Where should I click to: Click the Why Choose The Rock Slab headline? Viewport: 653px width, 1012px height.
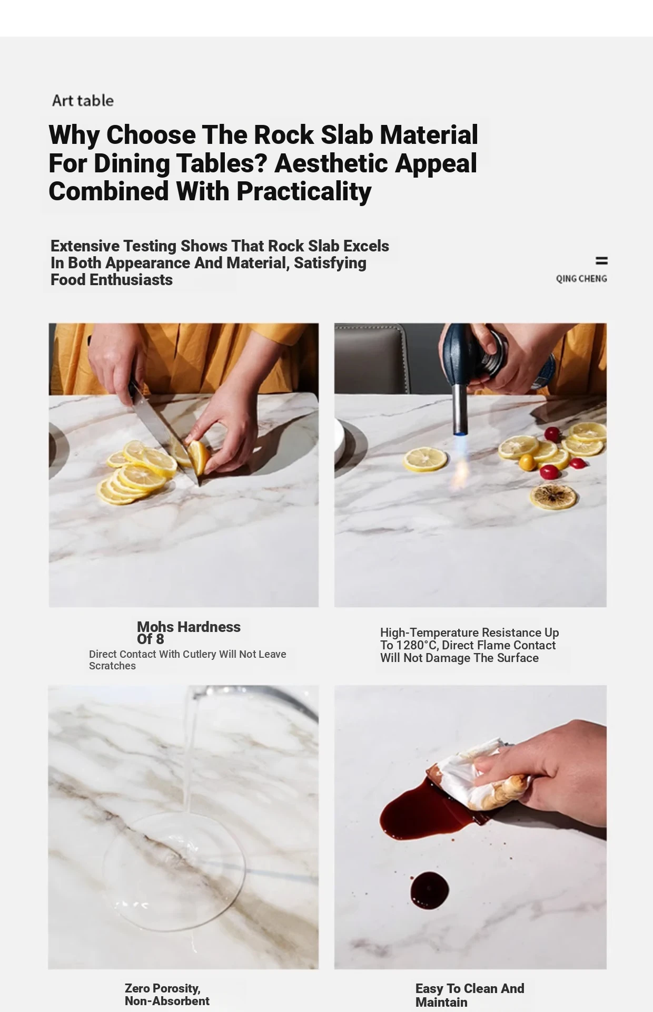[263, 163]
